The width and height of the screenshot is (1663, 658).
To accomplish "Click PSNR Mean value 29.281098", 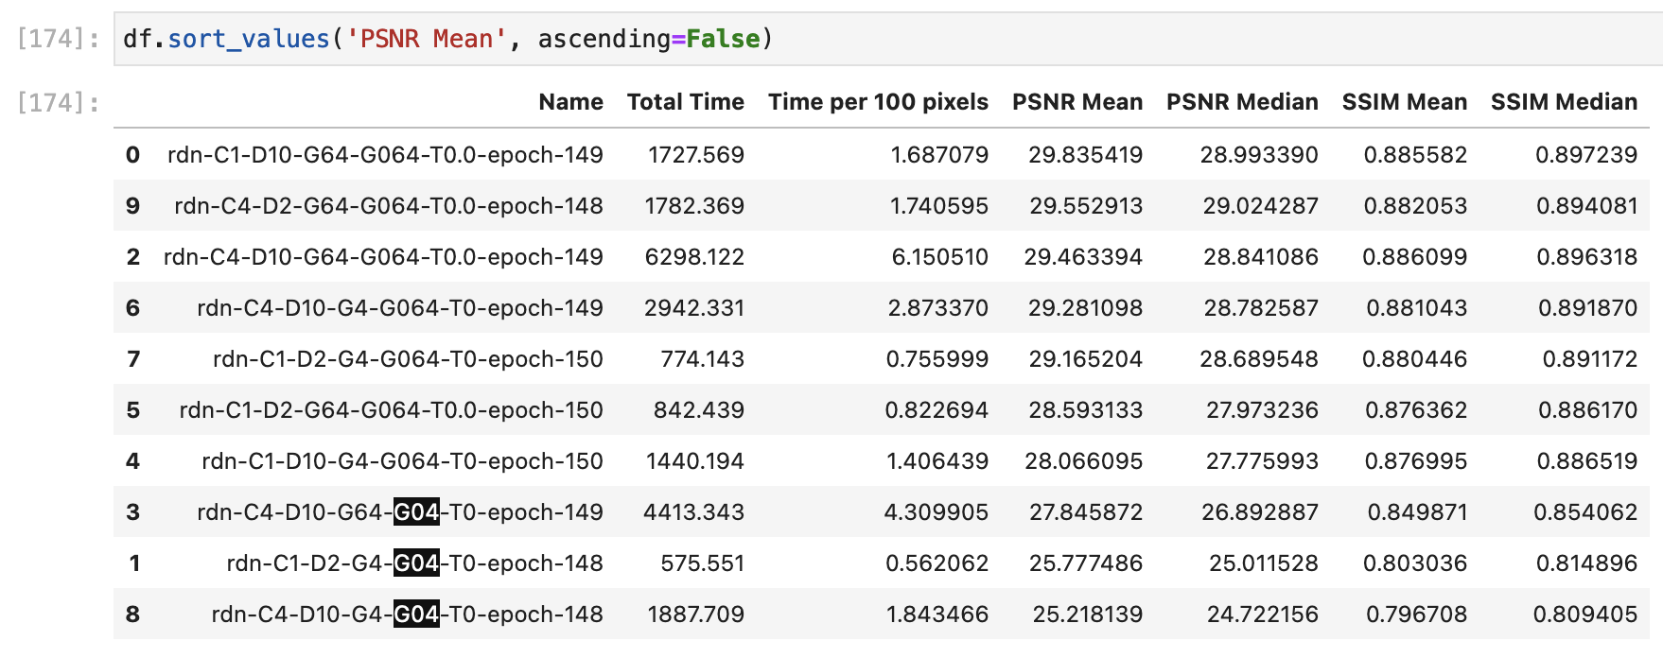I will pos(1086,308).
